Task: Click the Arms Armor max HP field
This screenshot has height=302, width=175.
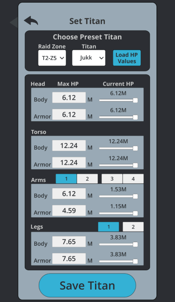Action: point(69,211)
